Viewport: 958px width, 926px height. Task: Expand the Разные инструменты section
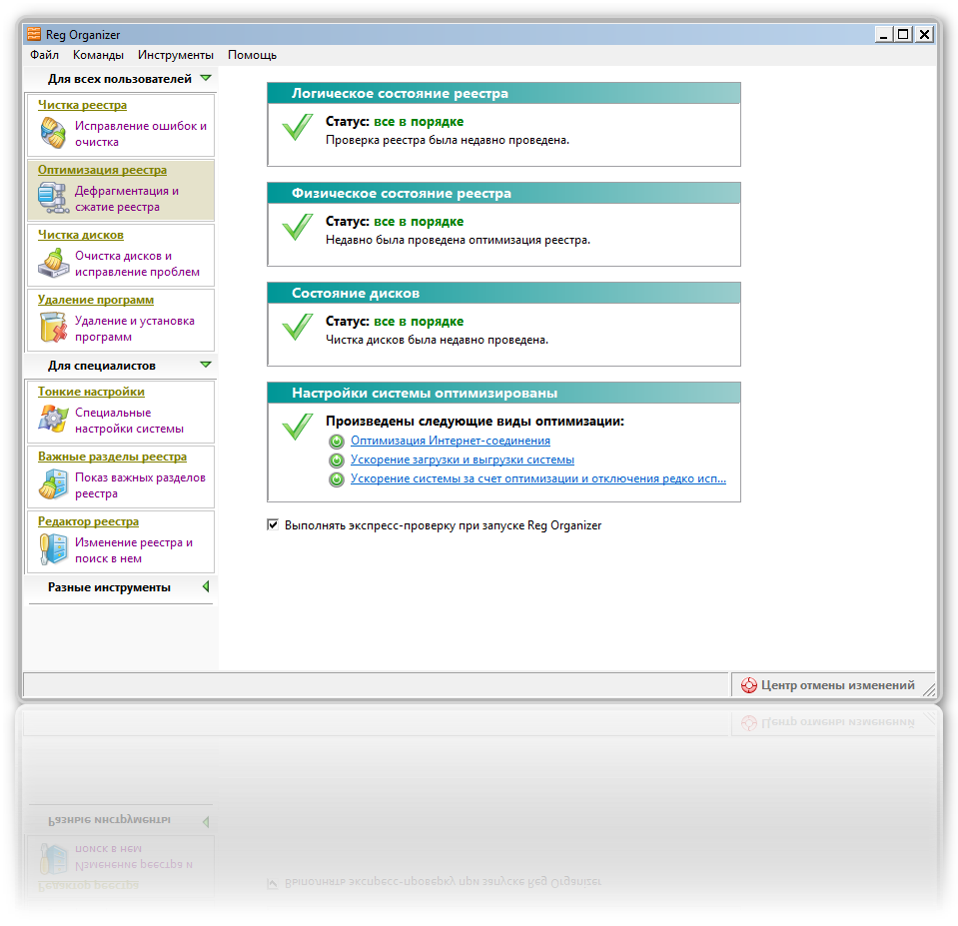point(206,586)
